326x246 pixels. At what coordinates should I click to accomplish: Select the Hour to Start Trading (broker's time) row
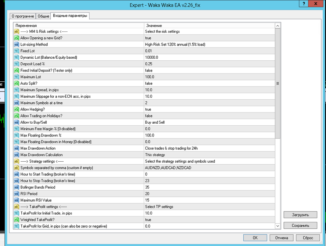tap(144, 174)
